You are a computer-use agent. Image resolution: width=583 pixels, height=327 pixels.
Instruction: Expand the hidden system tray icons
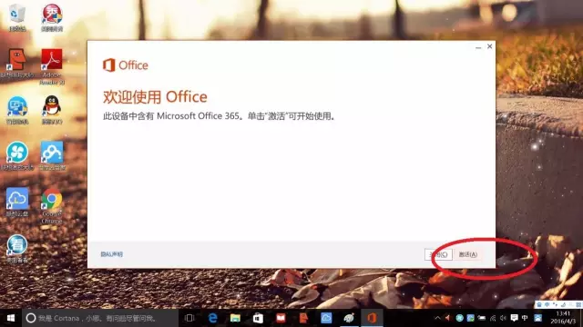437,318
